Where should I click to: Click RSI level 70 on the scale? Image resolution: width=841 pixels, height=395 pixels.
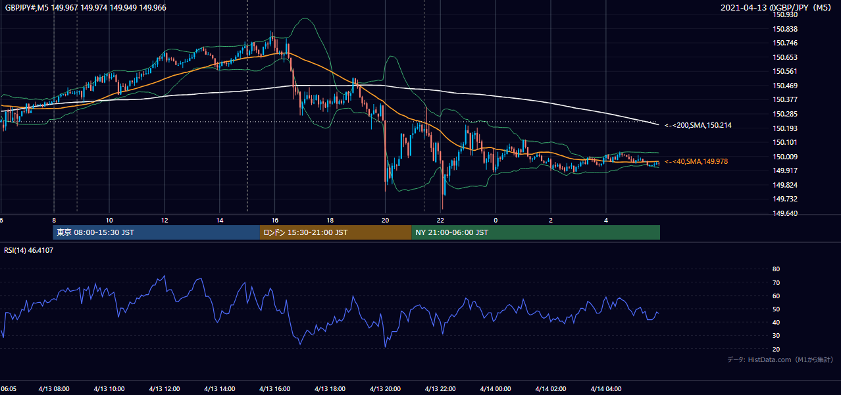776,282
